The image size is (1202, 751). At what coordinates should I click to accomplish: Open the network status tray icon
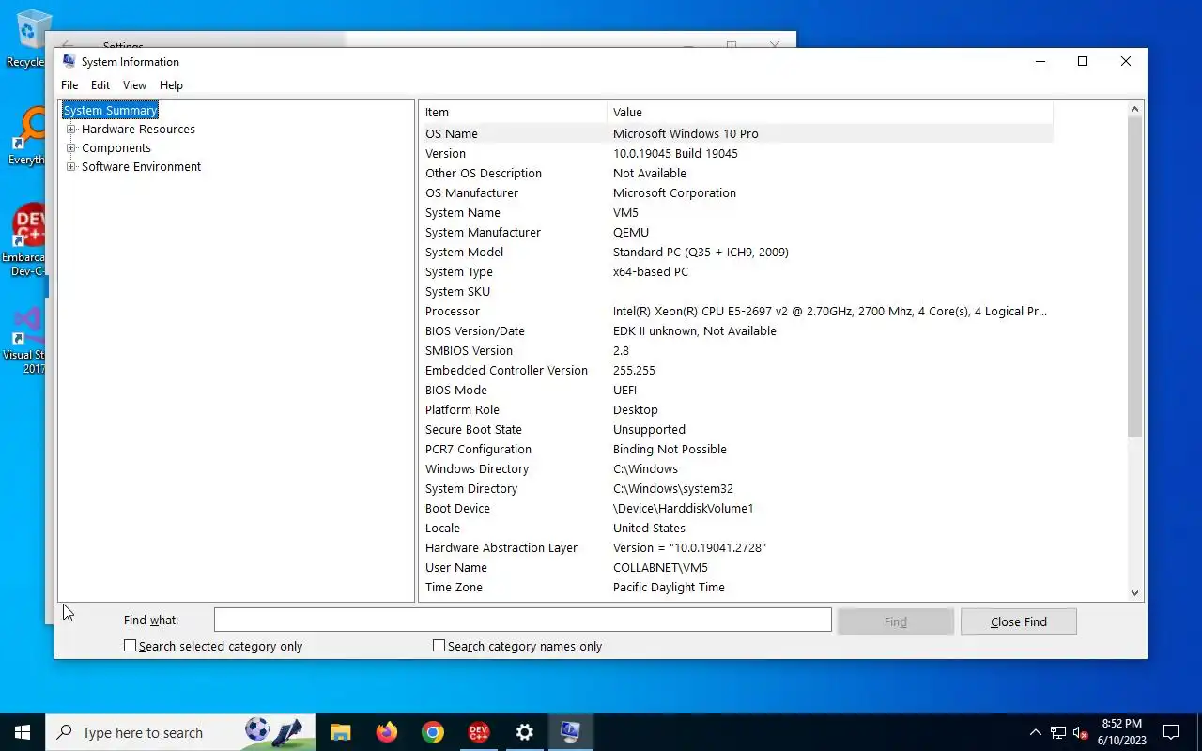click(x=1058, y=732)
